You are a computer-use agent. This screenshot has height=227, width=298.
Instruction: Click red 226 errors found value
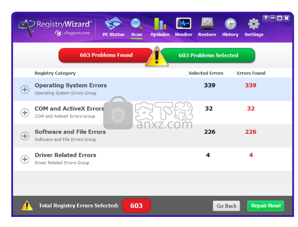pyautogui.click(x=251, y=132)
